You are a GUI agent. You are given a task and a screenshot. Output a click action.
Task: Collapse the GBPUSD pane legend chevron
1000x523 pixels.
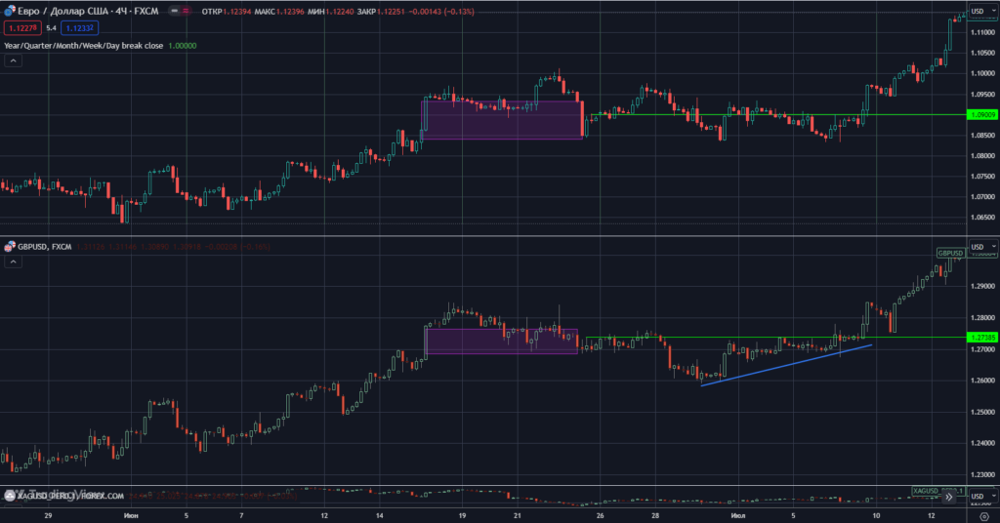click(14, 263)
